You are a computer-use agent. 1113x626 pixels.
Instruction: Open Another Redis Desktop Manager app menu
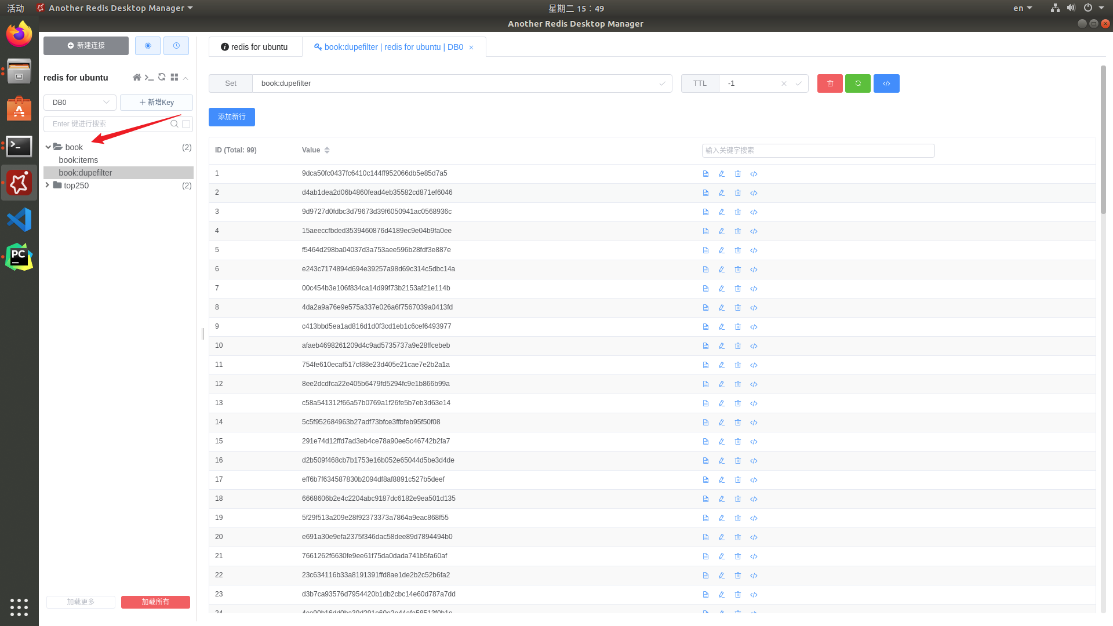pyautogui.click(x=115, y=8)
